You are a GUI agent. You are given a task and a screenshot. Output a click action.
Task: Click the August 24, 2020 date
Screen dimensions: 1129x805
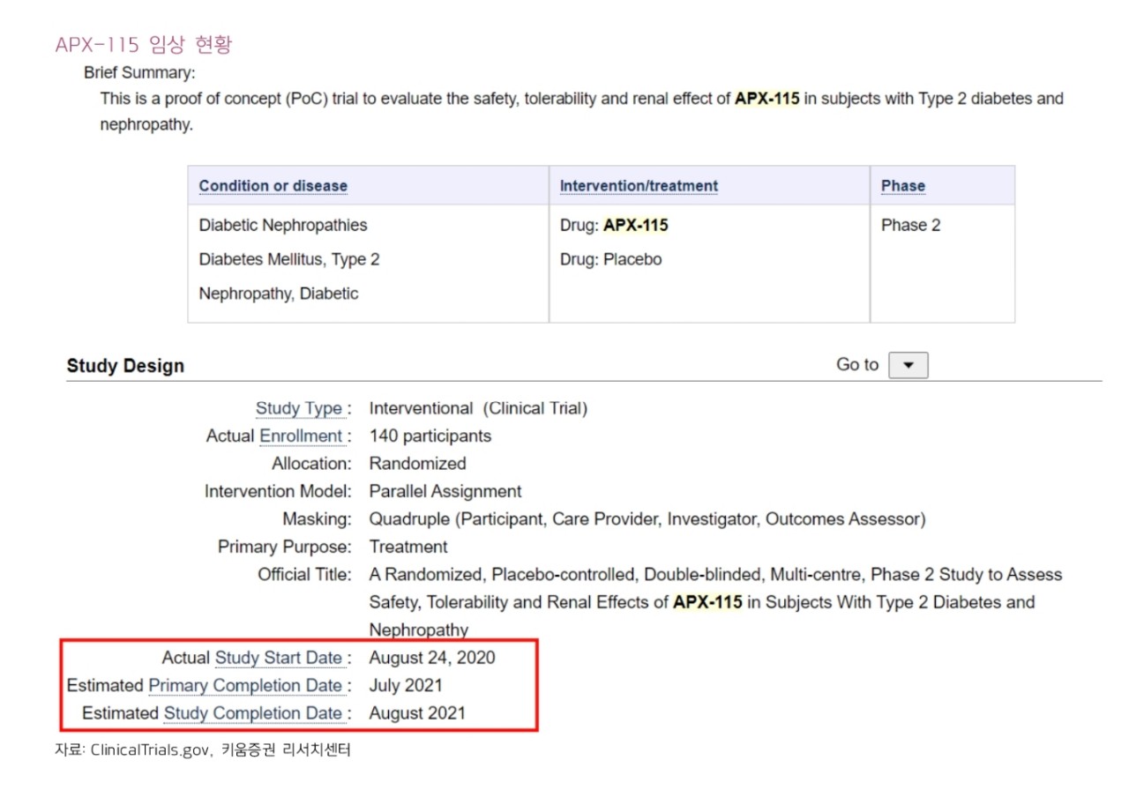click(432, 658)
